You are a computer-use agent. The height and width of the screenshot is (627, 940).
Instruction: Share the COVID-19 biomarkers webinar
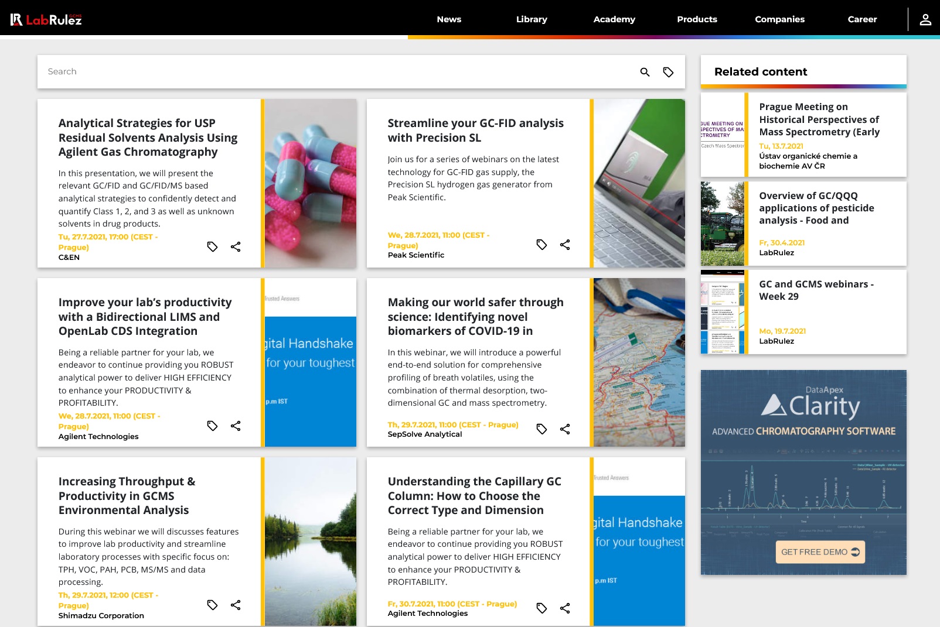(x=565, y=429)
